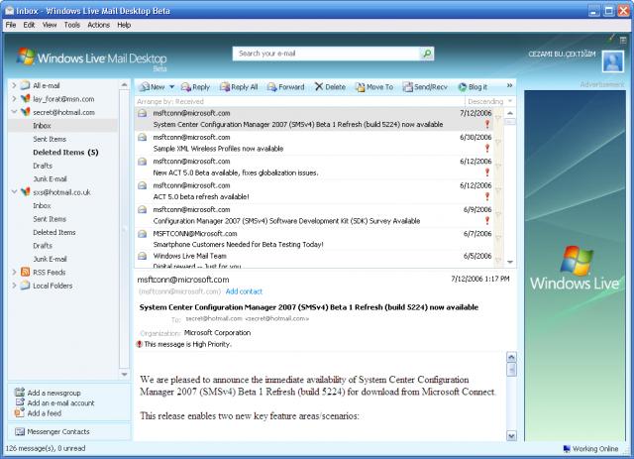The image size is (634, 459).
Task: Expand the All e-mail folder
Action: tap(14, 85)
